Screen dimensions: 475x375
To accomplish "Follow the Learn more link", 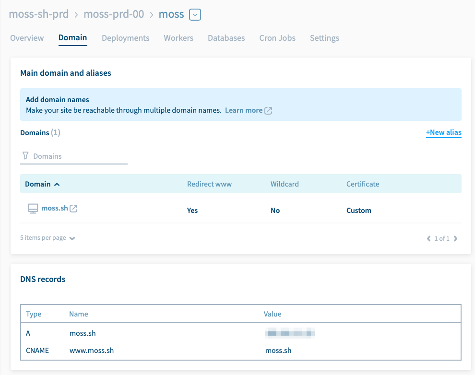I will click(244, 110).
